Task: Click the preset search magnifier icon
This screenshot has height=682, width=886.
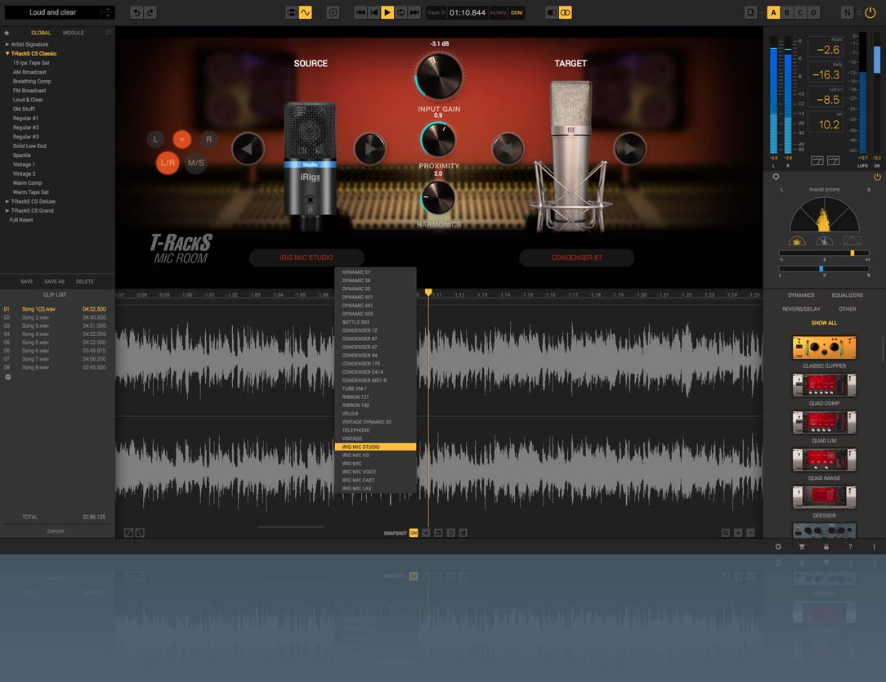Action: point(109,33)
